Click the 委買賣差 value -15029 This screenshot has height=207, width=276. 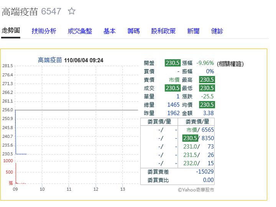pos(205,171)
